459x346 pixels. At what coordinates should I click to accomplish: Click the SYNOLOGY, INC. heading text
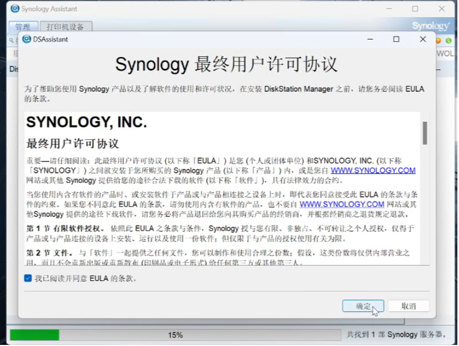click(x=87, y=122)
